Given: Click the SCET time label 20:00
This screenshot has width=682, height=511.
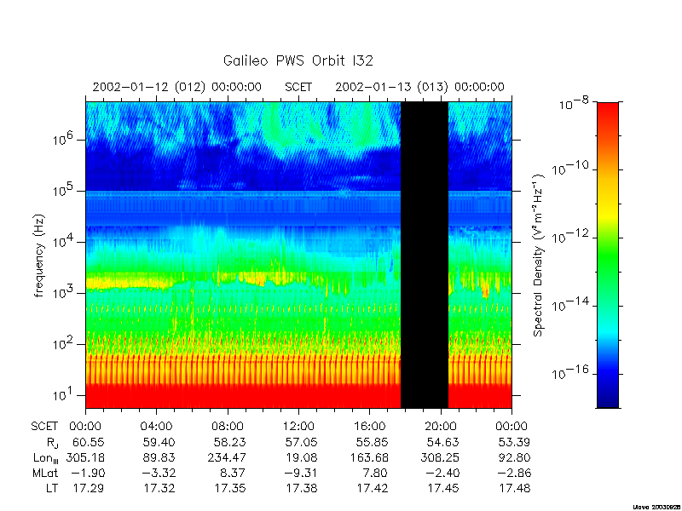Looking at the screenshot, I should pyautogui.click(x=441, y=427).
